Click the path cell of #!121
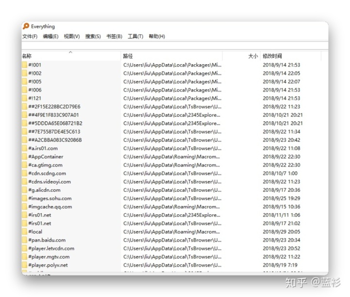This screenshot has height=297, width=350. [x=172, y=98]
